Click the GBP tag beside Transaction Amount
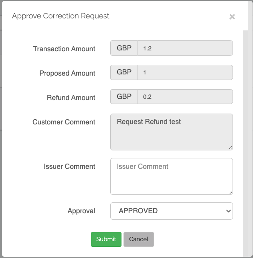253x258 pixels. (124, 48)
